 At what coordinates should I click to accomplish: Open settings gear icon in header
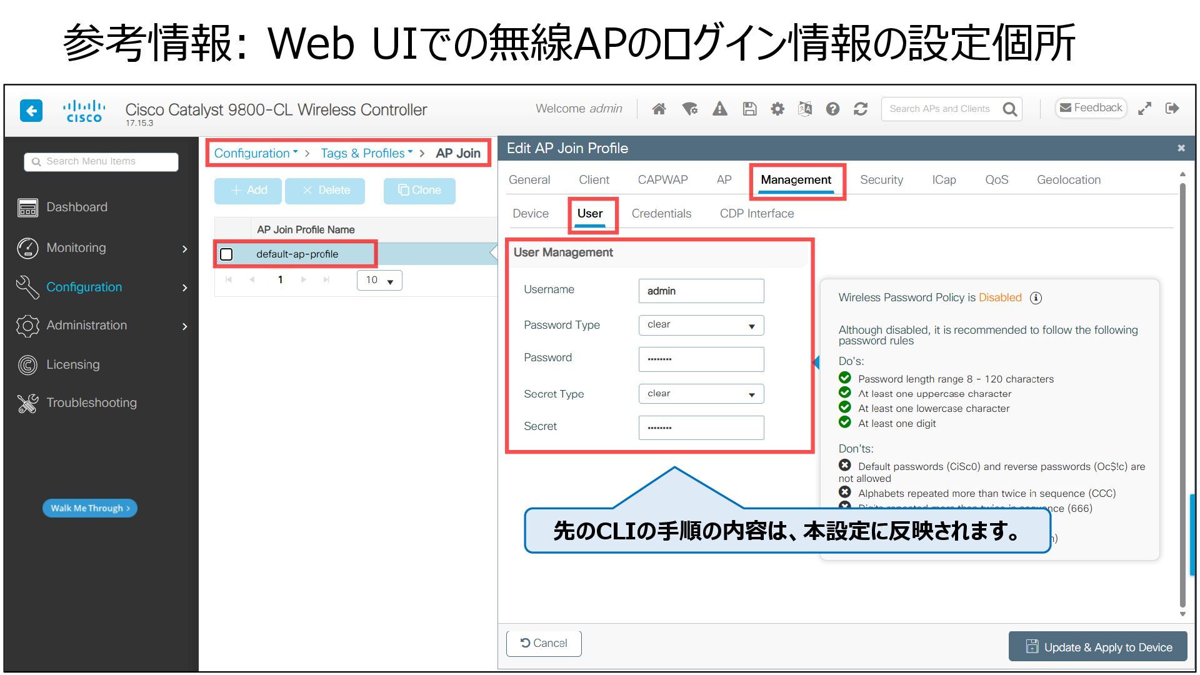[x=777, y=109]
